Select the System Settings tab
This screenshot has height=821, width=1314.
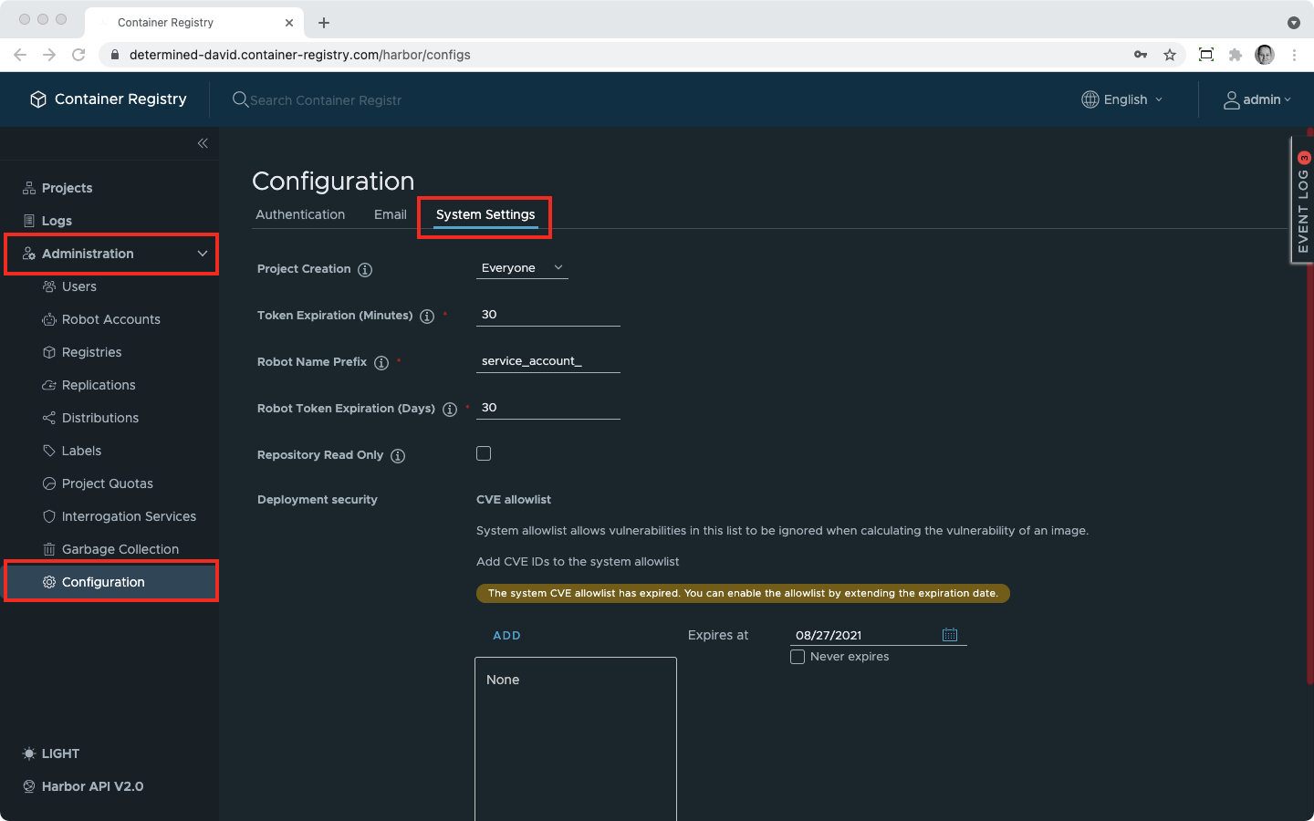(x=485, y=214)
